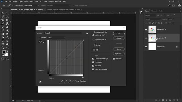182x102 pixels.
Task: Toggle the Preview checkbox
Action: (114, 59)
